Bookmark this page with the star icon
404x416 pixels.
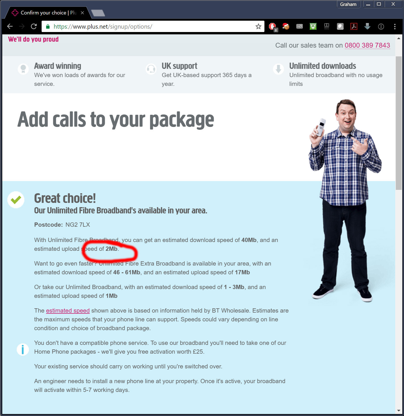pyautogui.click(x=258, y=26)
